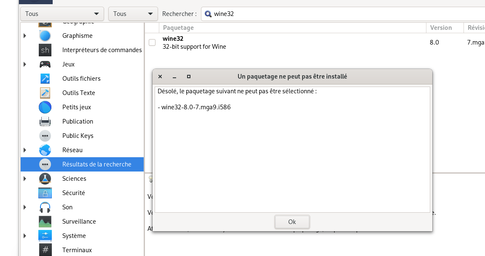
Task: Expand the Jeux category
Action: point(25,64)
